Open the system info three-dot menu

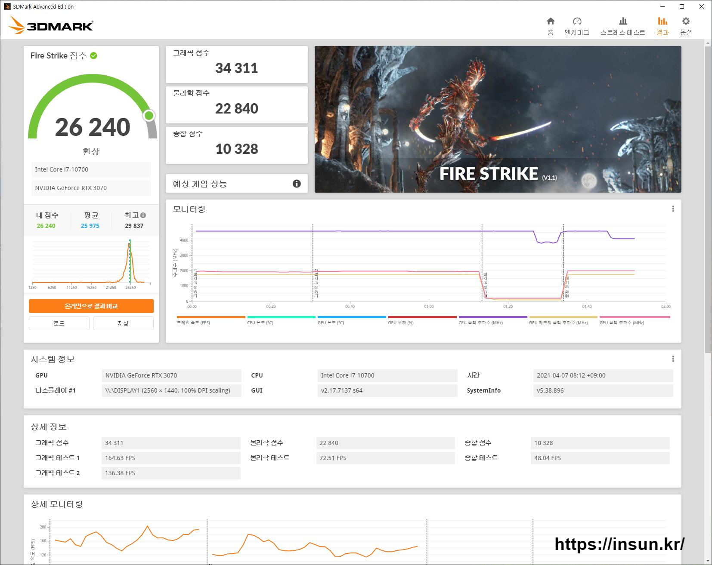(x=673, y=359)
